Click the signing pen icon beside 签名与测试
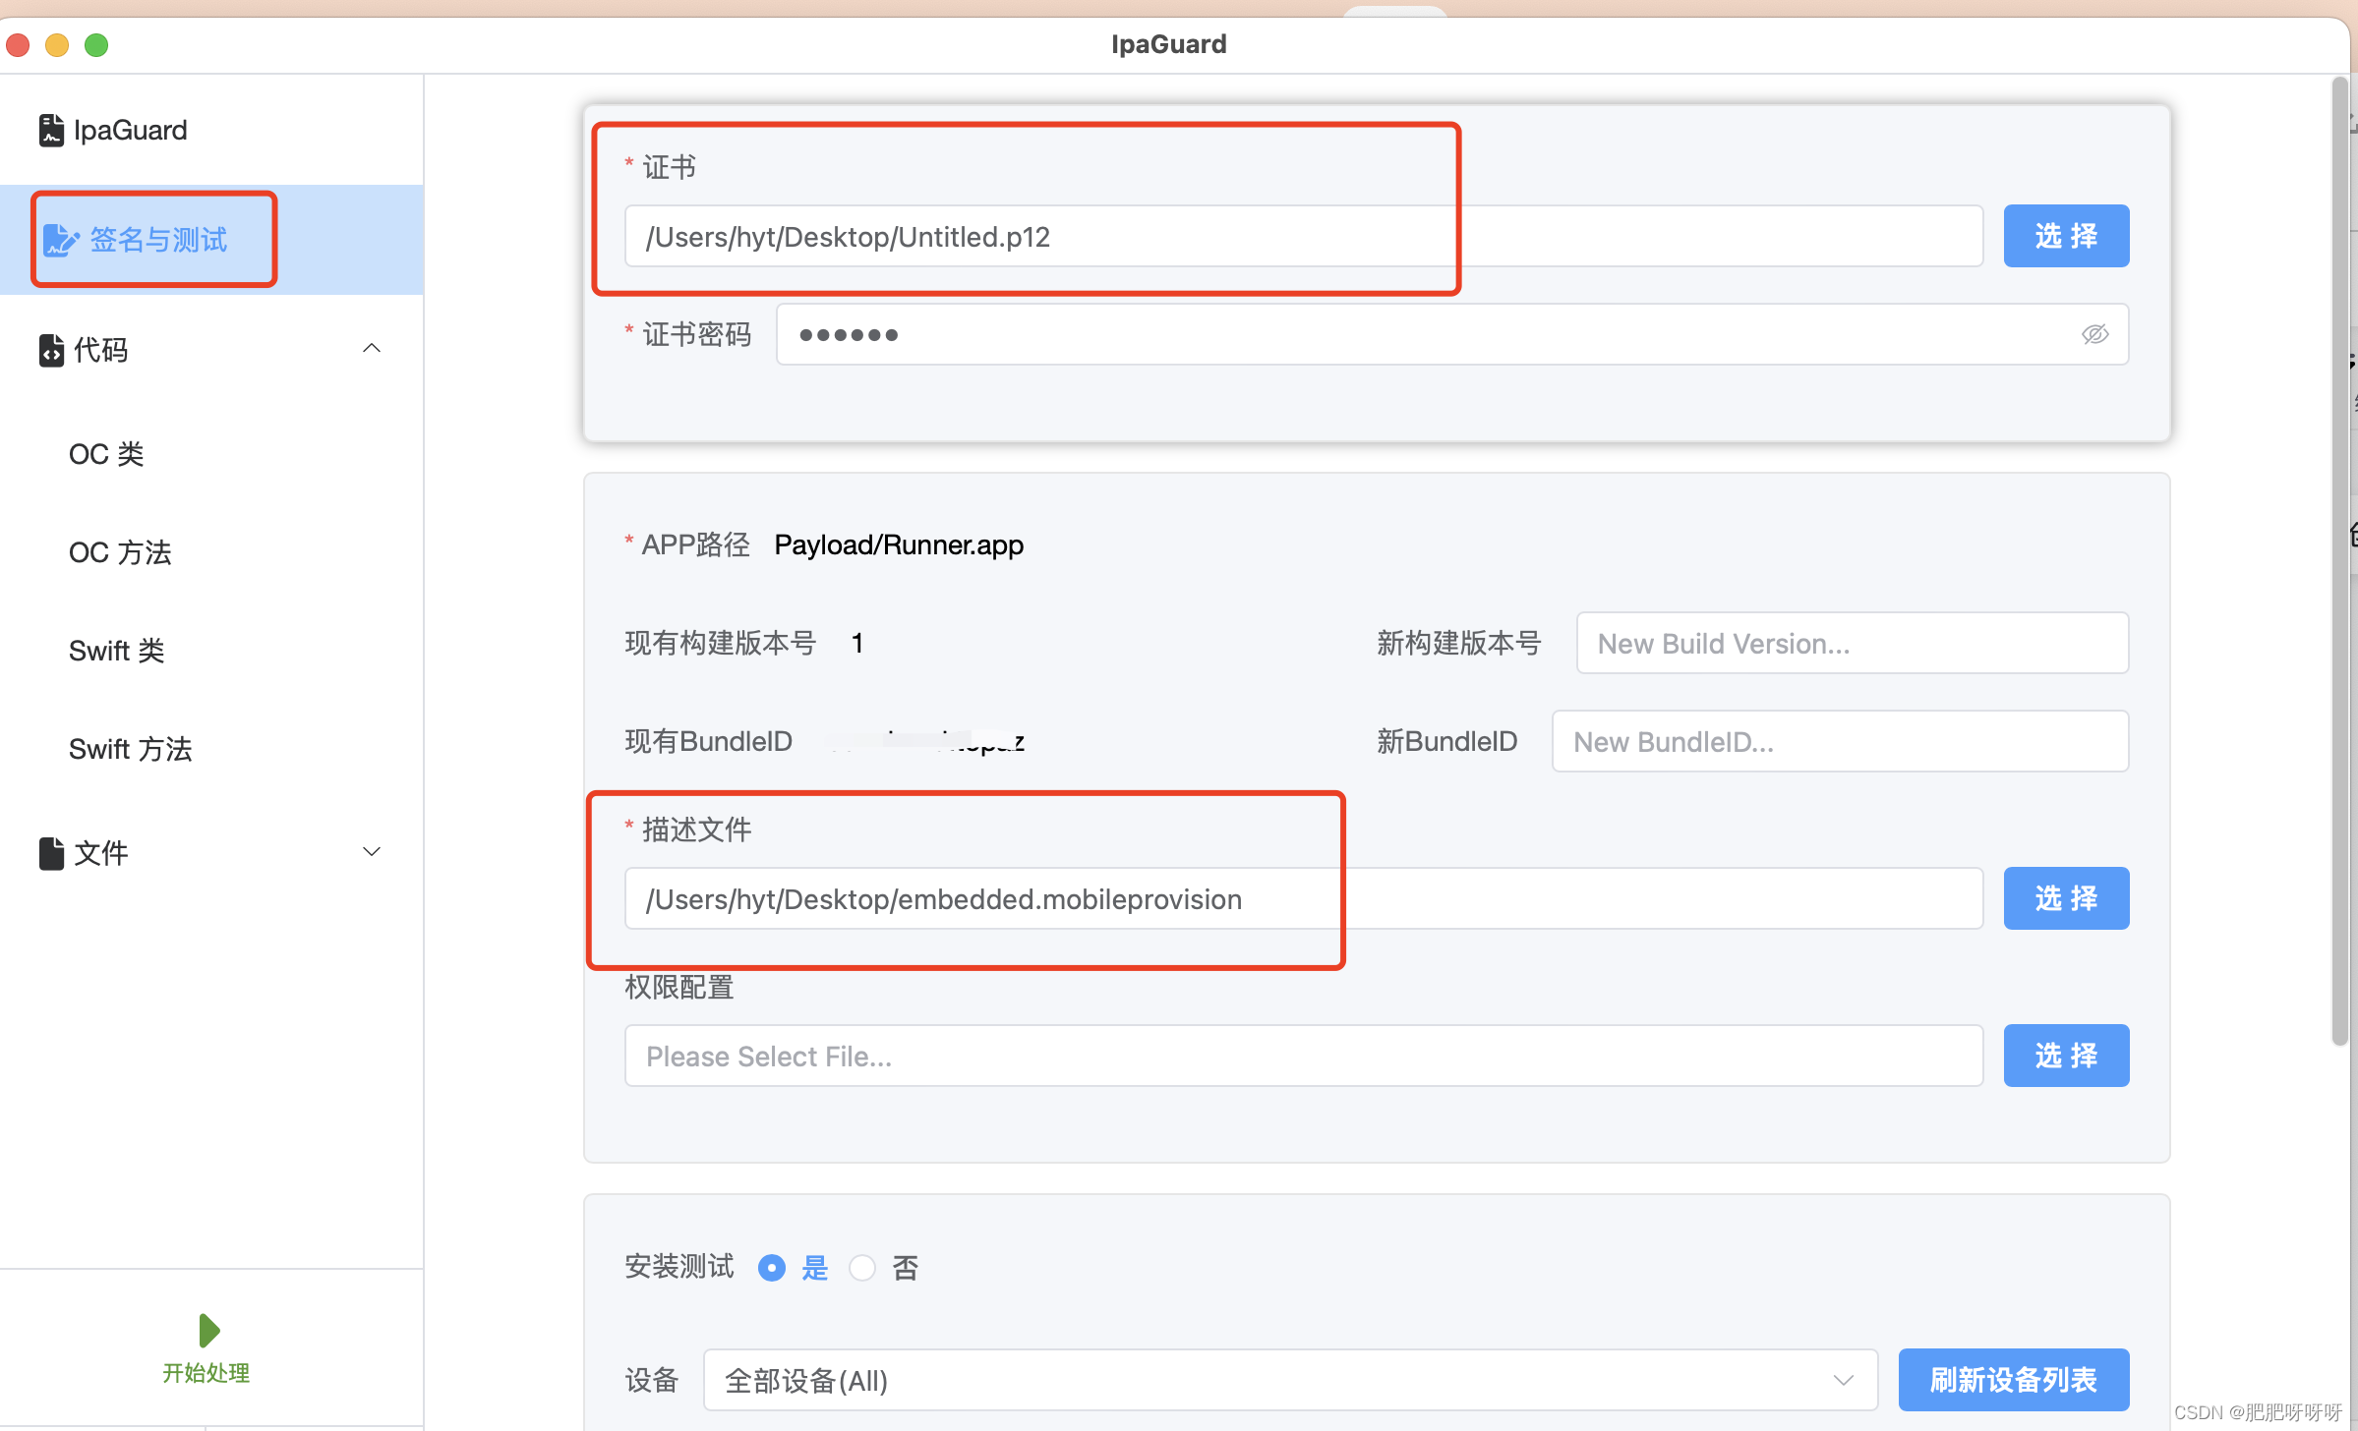The height and width of the screenshot is (1431, 2358). click(x=61, y=240)
